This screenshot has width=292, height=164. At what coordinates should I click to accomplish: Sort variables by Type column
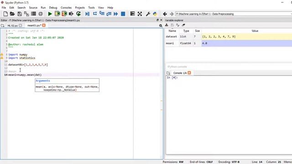pyautogui.click(x=186, y=31)
